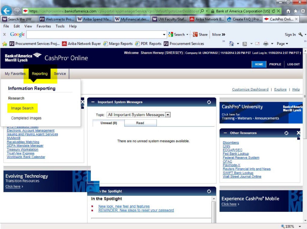Switch to Create FAQ browser tab
The image size is (307, 229).
tap(245, 19)
